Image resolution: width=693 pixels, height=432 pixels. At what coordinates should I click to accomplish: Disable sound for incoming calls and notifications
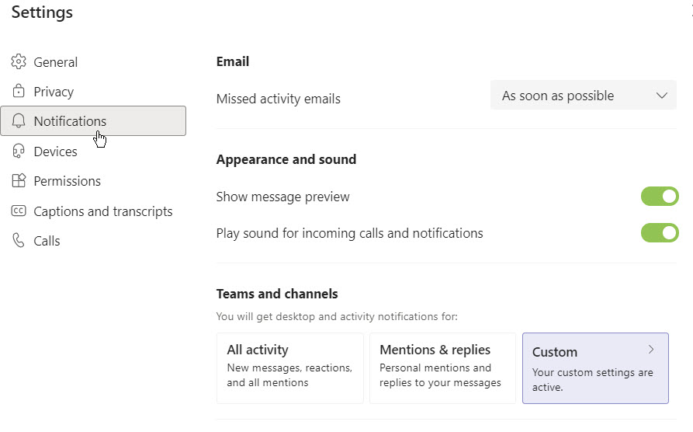tap(660, 233)
